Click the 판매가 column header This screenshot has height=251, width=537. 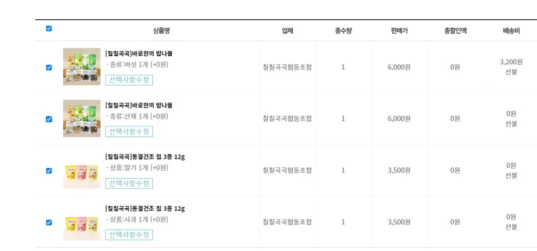coord(399,31)
